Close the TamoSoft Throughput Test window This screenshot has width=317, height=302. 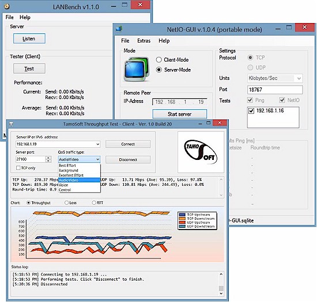pyautogui.click(x=220, y=123)
